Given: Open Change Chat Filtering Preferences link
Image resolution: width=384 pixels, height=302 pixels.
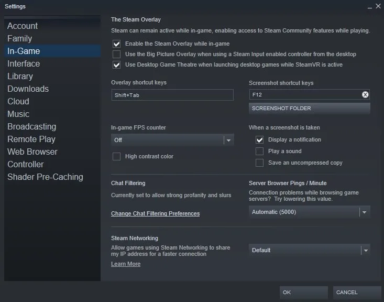Looking at the screenshot, I should (x=155, y=213).
